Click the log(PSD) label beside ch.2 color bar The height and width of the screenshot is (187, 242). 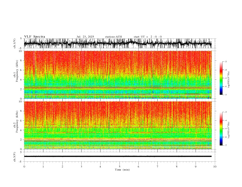[229, 130]
